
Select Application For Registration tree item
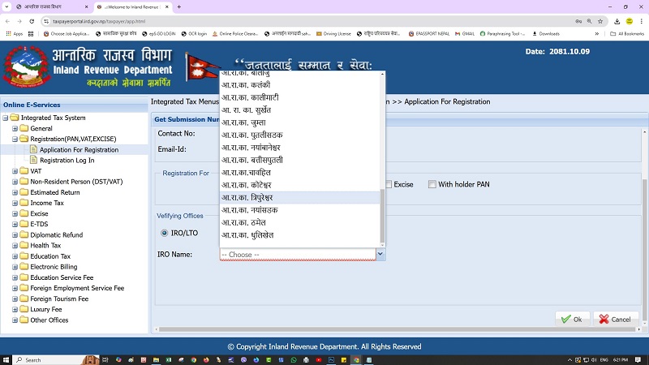[x=79, y=150]
